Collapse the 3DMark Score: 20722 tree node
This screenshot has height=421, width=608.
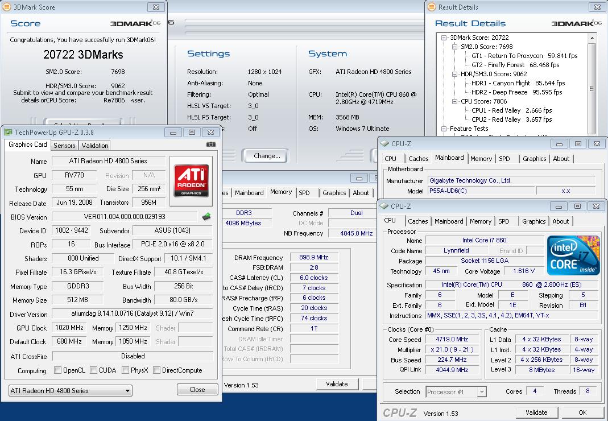click(x=444, y=38)
